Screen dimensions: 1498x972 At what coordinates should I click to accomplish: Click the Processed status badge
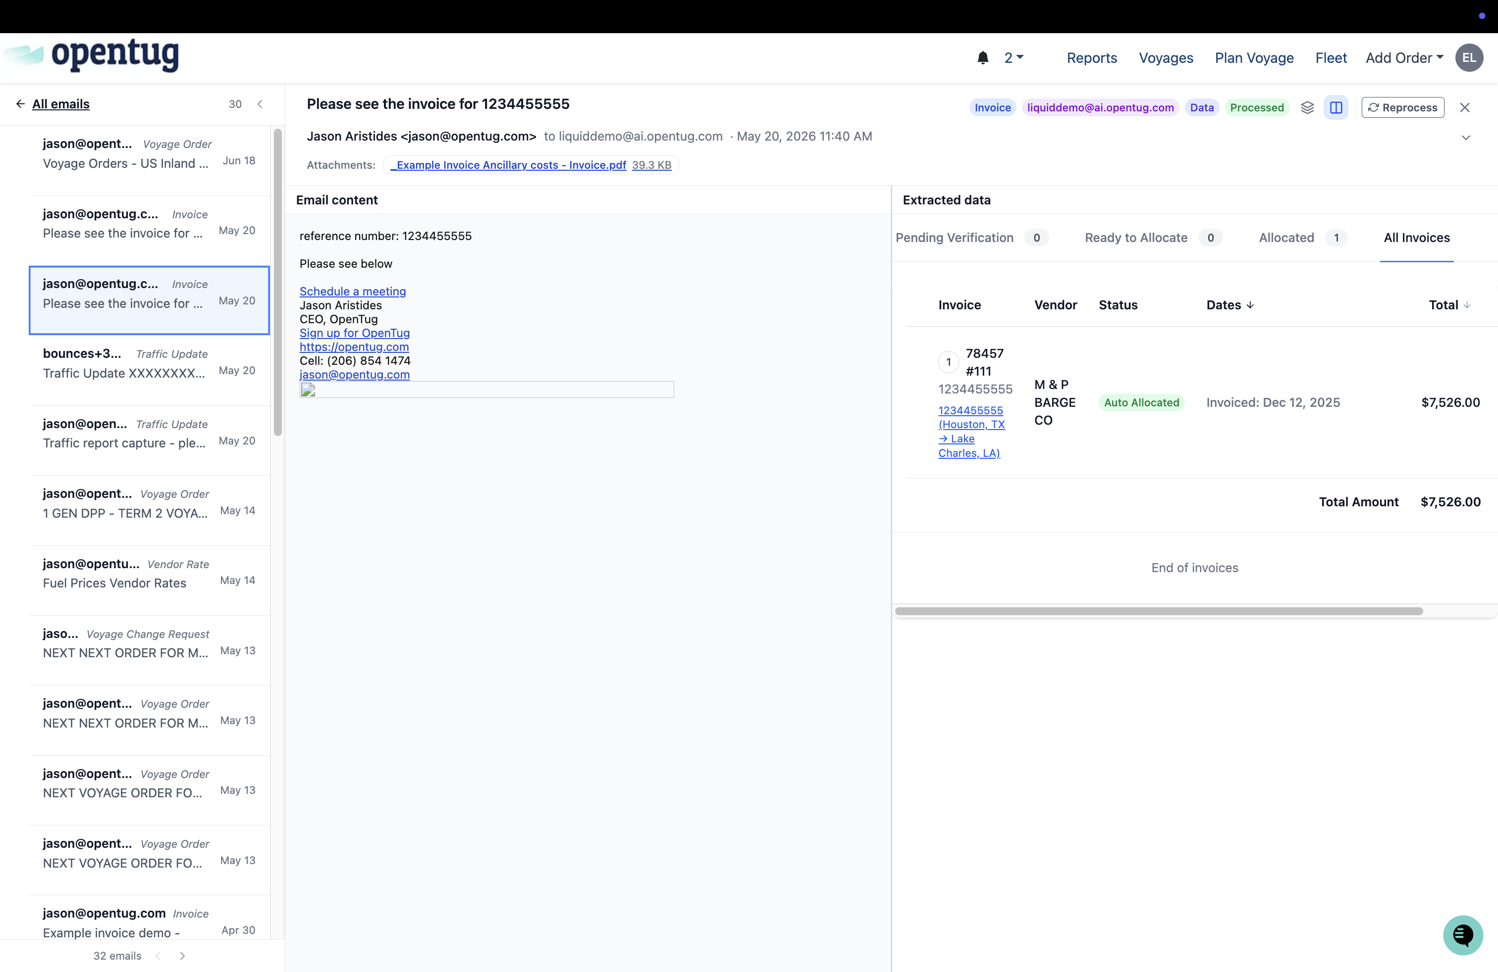pyautogui.click(x=1256, y=107)
